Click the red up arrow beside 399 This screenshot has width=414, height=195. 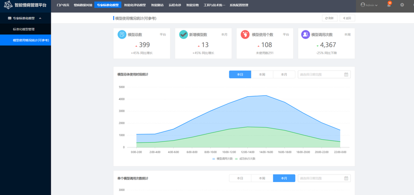(136, 46)
